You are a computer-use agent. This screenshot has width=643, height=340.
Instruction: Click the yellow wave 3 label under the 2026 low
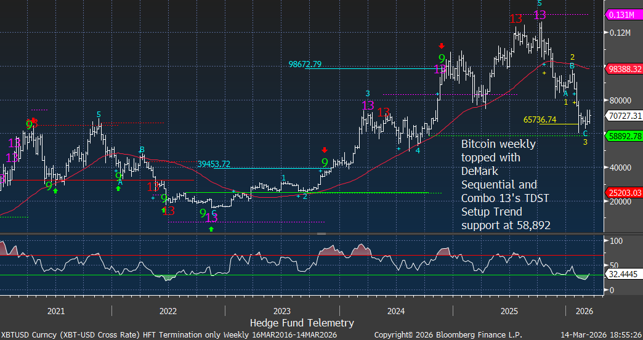(x=585, y=142)
